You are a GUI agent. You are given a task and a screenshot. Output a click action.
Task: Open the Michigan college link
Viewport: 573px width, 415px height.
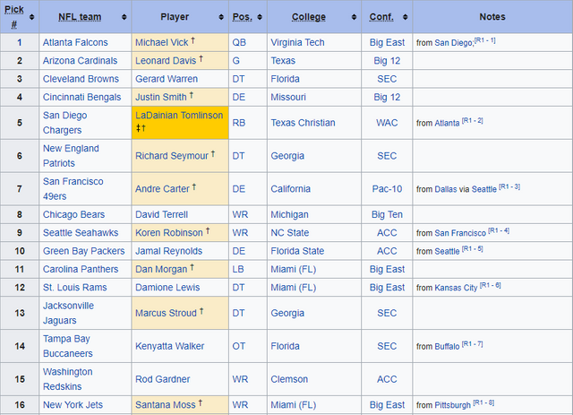pos(289,214)
